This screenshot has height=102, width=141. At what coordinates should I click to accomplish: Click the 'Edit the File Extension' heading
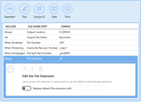click(38, 76)
